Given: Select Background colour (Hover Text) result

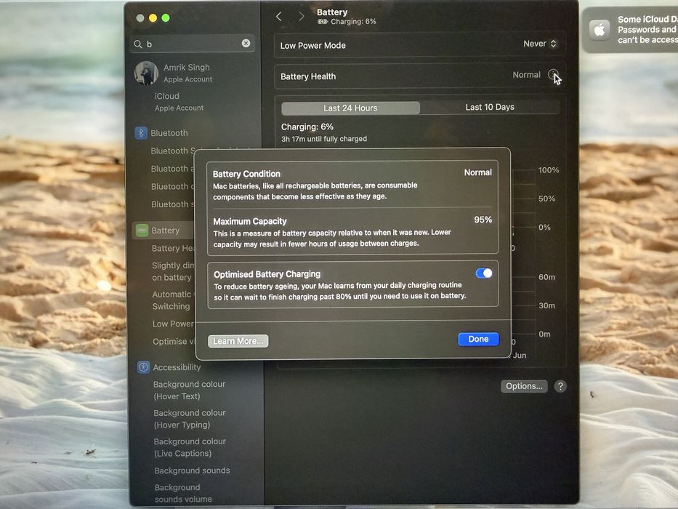Looking at the screenshot, I should click(x=190, y=390).
